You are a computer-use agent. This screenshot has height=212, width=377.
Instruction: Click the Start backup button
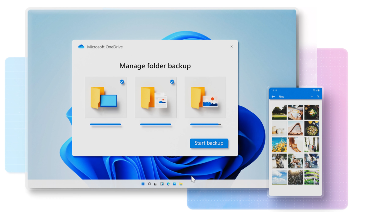(209, 143)
